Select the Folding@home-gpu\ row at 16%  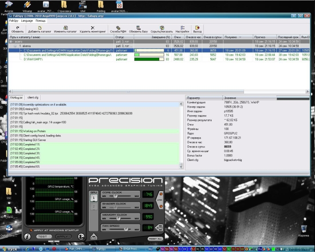pyautogui.click(x=159, y=55)
